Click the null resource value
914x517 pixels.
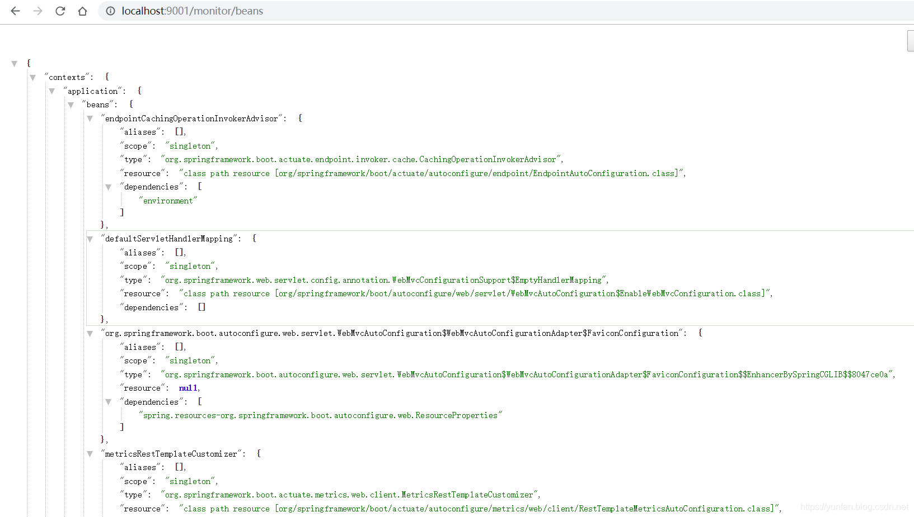[188, 388]
